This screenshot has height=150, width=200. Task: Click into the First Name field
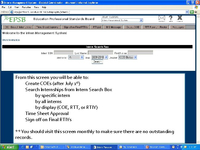[x=141, y=53]
